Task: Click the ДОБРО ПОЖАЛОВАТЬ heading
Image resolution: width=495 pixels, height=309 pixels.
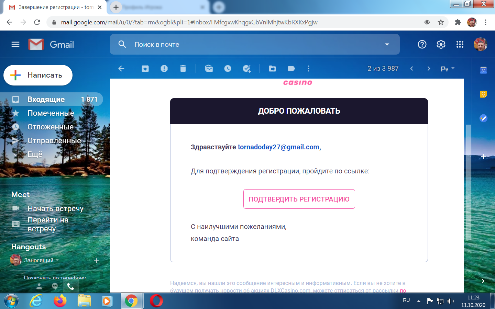Action: pyautogui.click(x=299, y=111)
